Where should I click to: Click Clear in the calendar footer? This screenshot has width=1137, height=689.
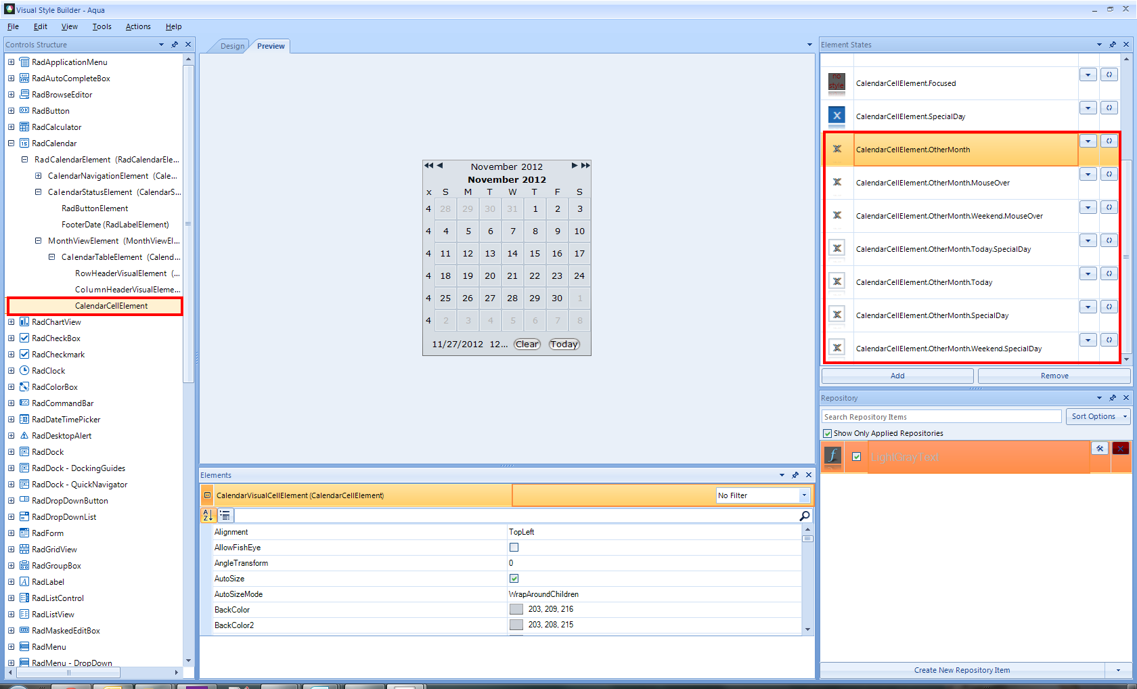point(527,344)
